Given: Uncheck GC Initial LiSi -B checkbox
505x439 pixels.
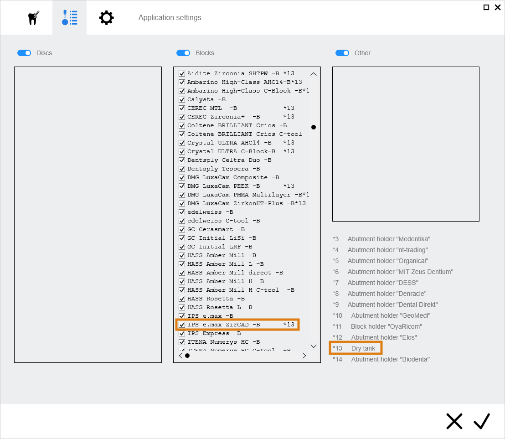Looking at the screenshot, I should pos(182,238).
